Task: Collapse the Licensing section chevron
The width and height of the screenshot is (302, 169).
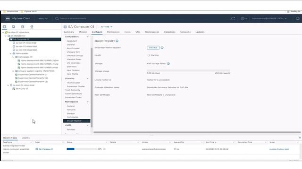Action: click(x=88, y=78)
